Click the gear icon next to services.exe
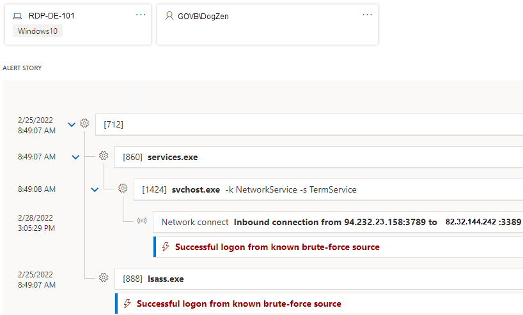Screen dimensions: 523x315 point(104,156)
